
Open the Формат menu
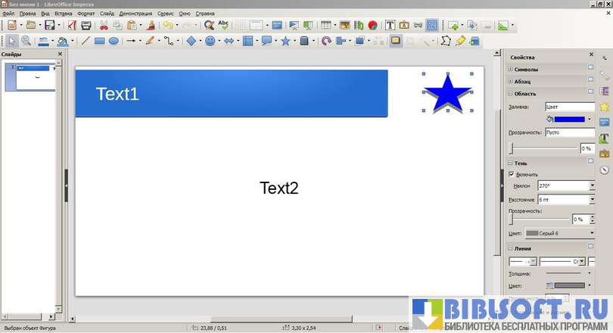point(86,14)
